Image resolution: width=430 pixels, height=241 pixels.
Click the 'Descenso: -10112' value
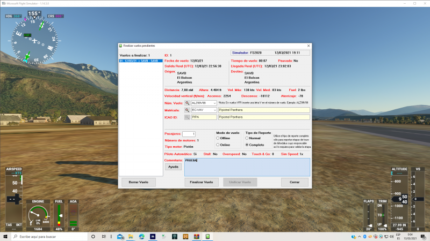coord(255,96)
